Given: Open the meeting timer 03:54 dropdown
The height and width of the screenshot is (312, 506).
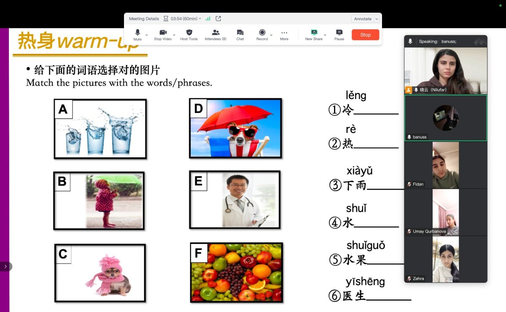Looking at the screenshot, I should click(183, 19).
